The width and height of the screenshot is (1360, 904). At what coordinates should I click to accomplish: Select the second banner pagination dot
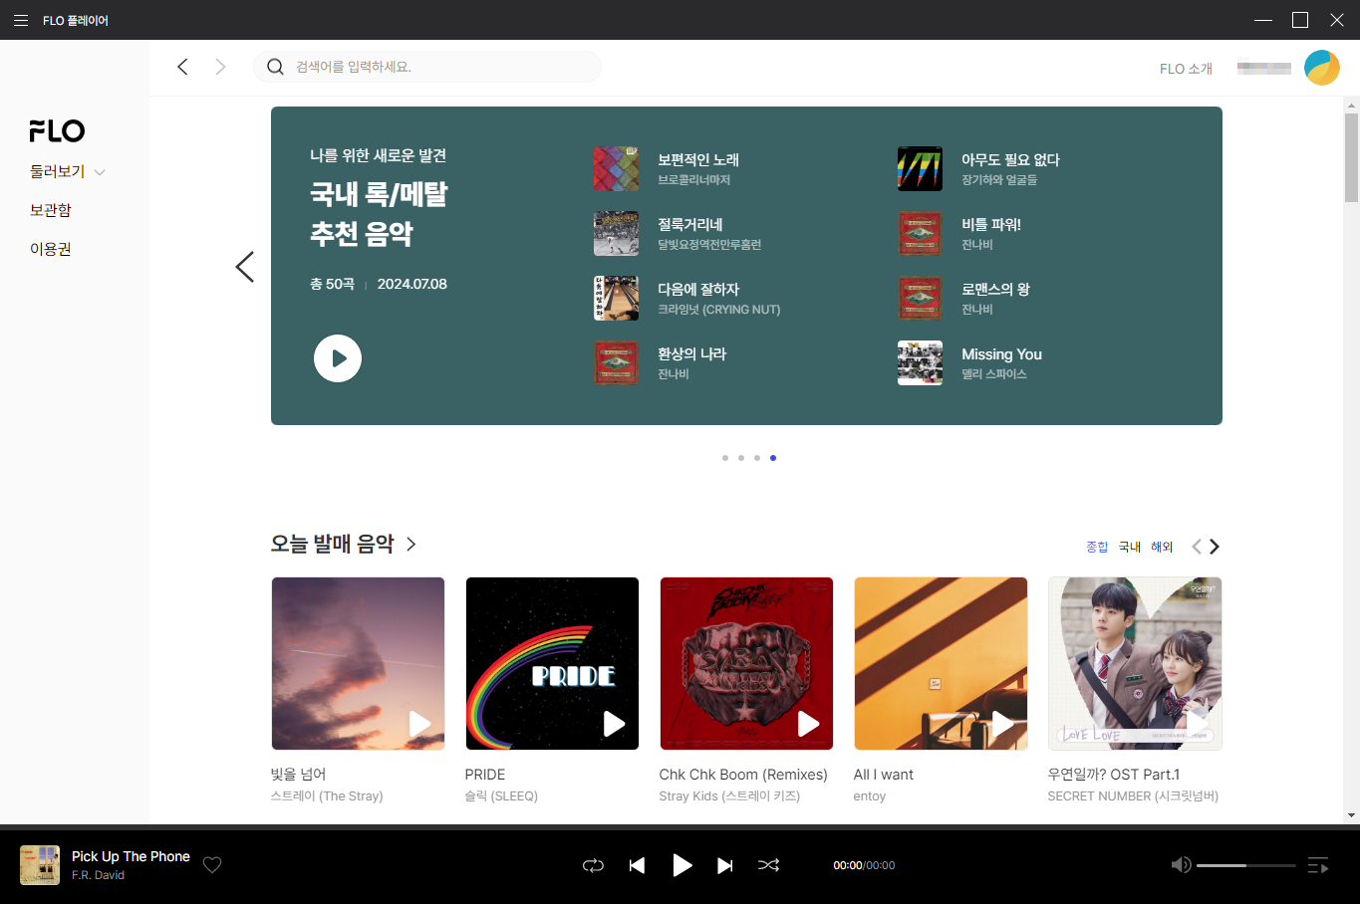click(x=741, y=458)
